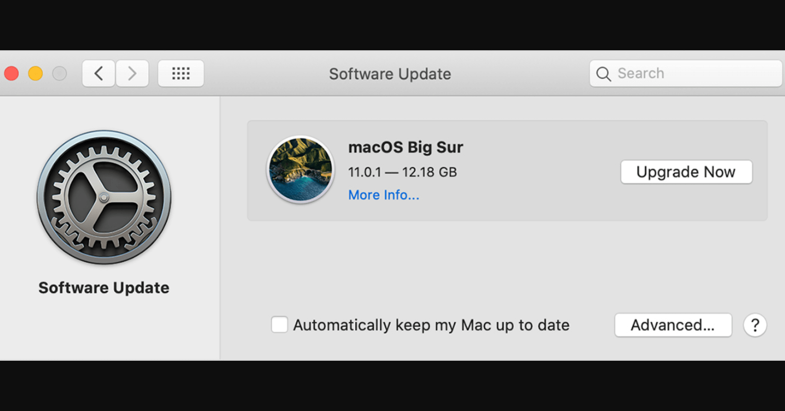785x411 pixels.
Task: Click the macOS Big Sur circular icon
Action: pyautogui.click(x=300, y=169)
